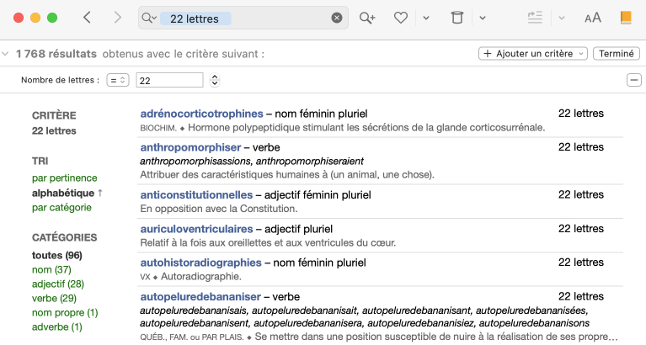Click the advanced search magnifier plus icon
Viewport: 646px width, 345px height.
(x=366, y=18)
